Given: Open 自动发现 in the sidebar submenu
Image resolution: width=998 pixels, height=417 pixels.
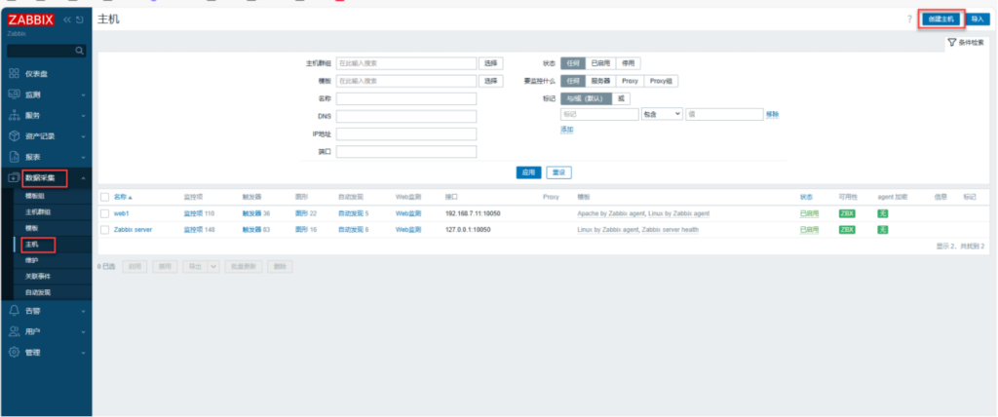Looking at the screenshot, I should pyautogui.click(x=38, y=292).
